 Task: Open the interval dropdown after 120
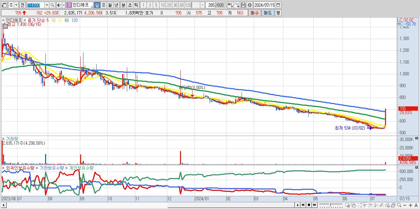[202, 5]
